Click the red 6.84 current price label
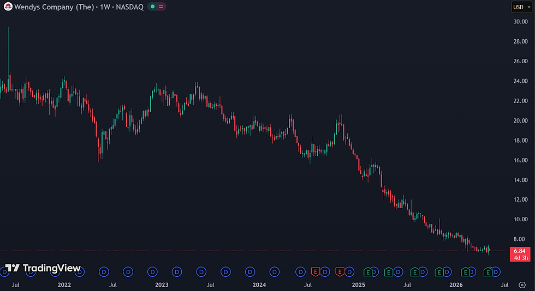This screenshot has height=291, width=535. [520, 254]
